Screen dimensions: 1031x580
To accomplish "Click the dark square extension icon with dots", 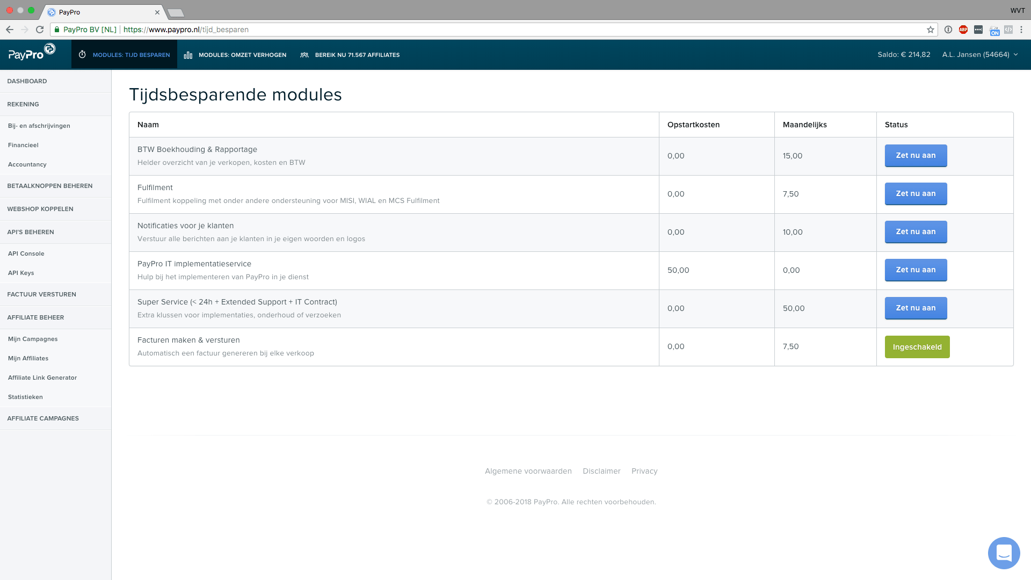I will 978,30.
